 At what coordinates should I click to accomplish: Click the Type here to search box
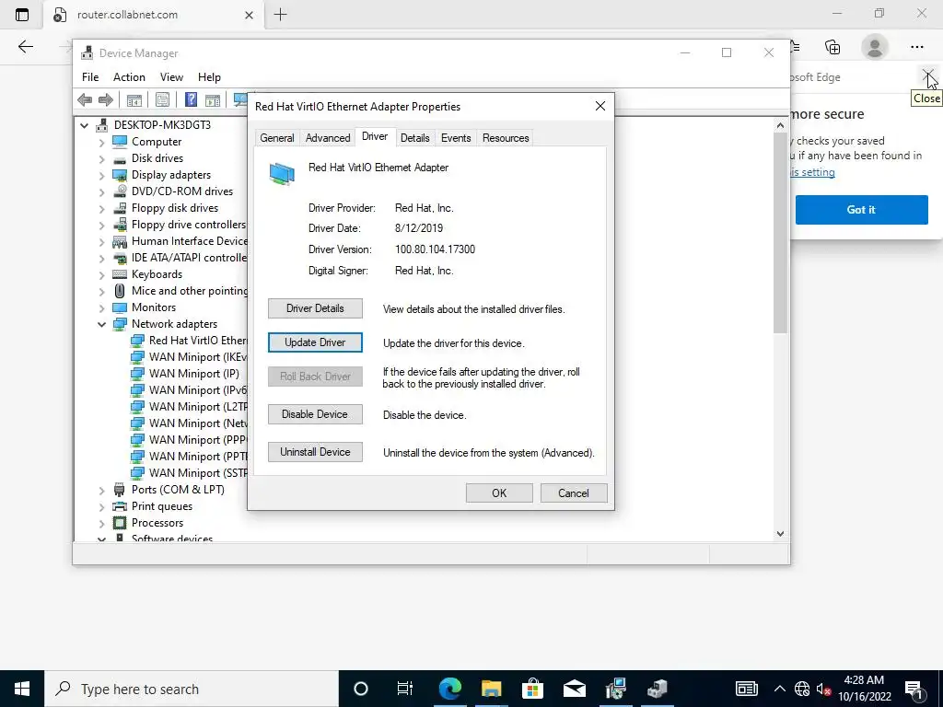pyautogui.click(x=192, y=689)
